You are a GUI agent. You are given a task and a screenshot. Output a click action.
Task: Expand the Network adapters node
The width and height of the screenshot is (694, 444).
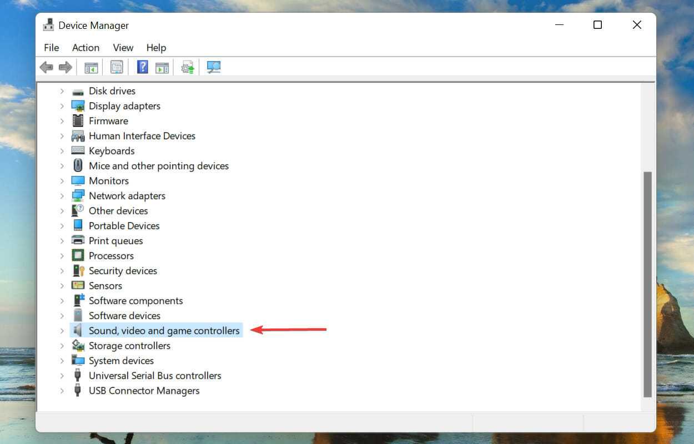click(x=62, y=196)
